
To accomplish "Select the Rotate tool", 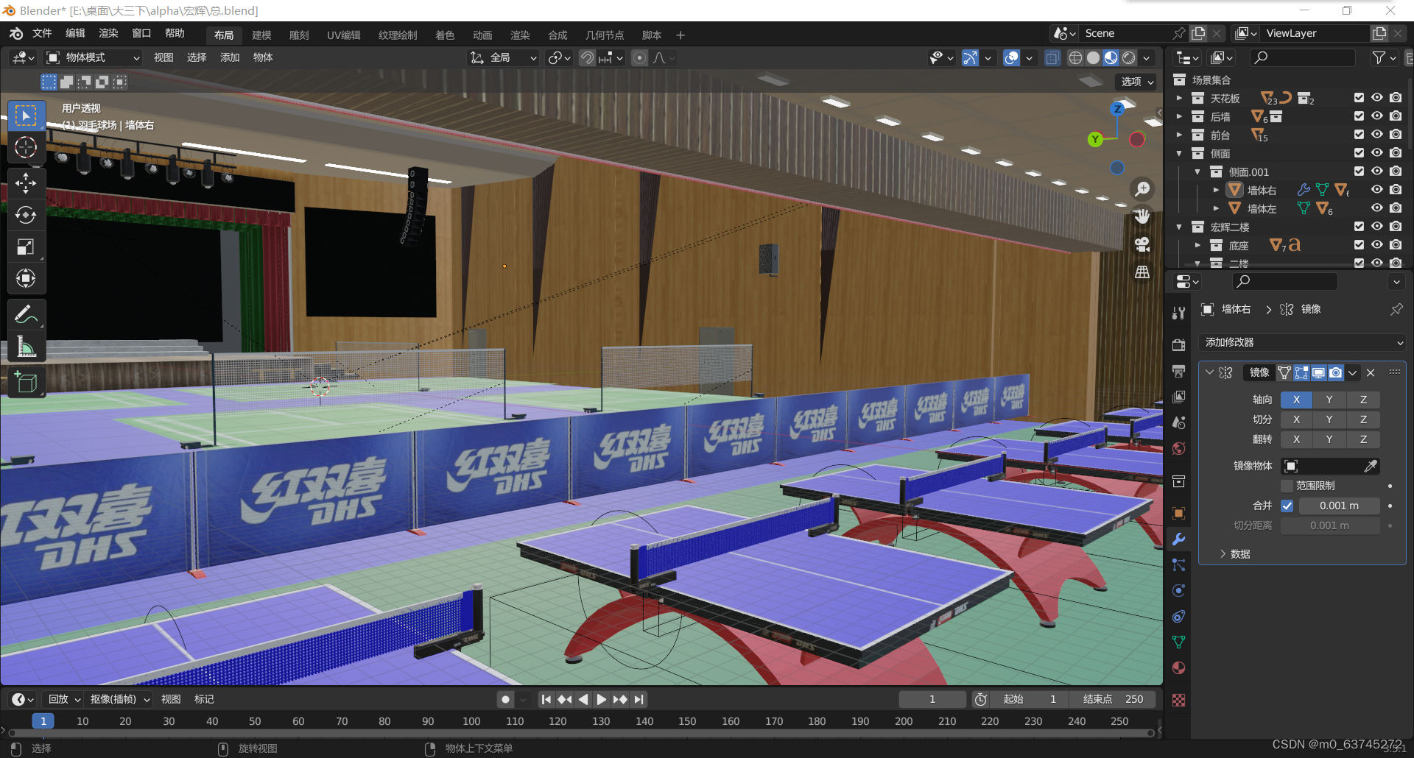I will [26, 214].
